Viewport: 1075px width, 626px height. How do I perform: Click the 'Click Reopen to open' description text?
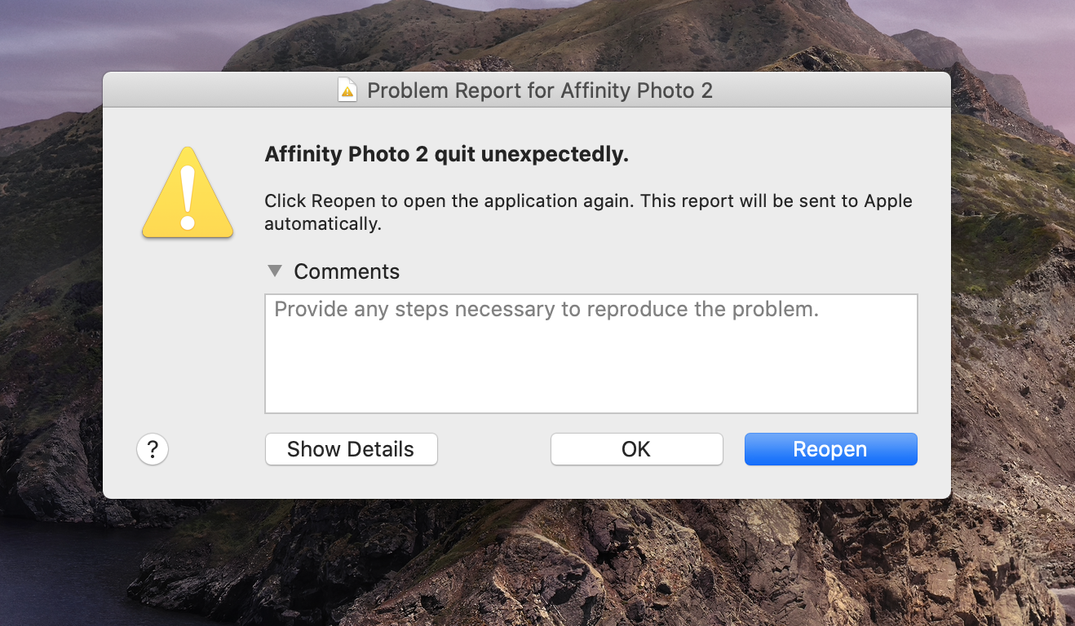pyautogui.click(x=588, y=212)
